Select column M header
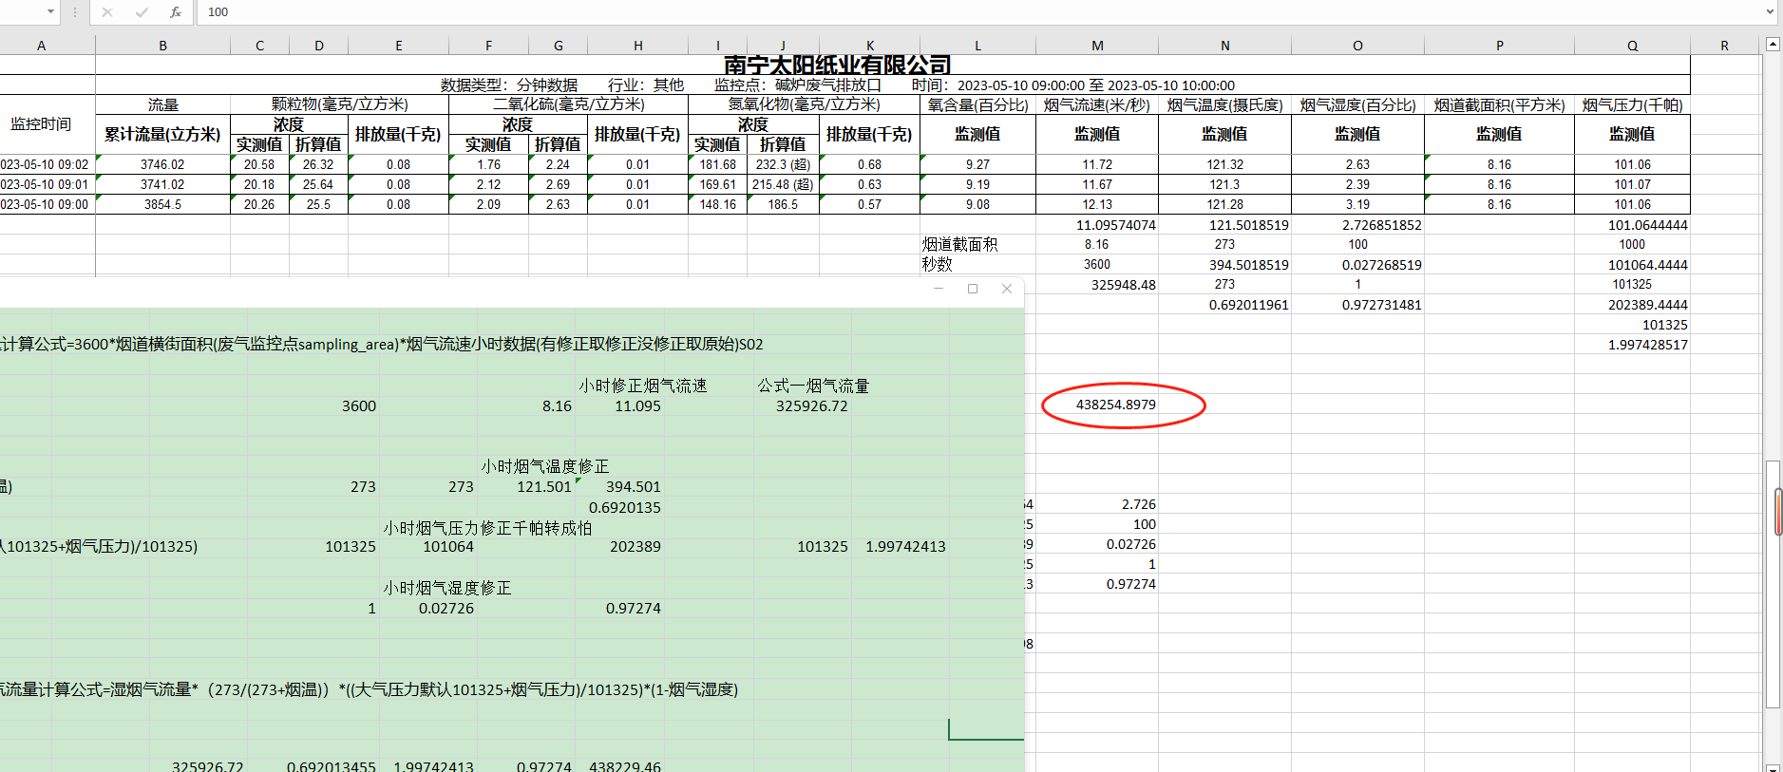This screenshot has width=1783, height=772. (x=1097, y=46)
